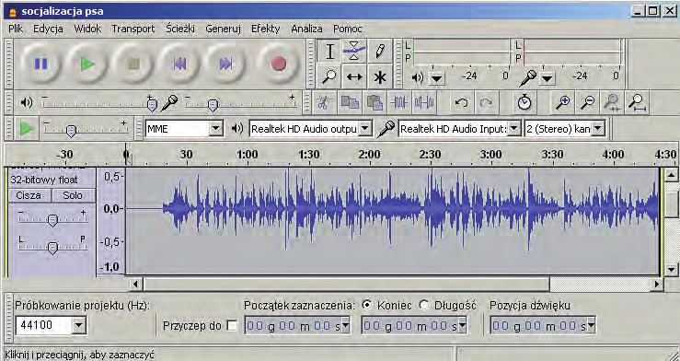
Task: Click the 2:00 mark on the timeline ruler
Action: (370, 155)
